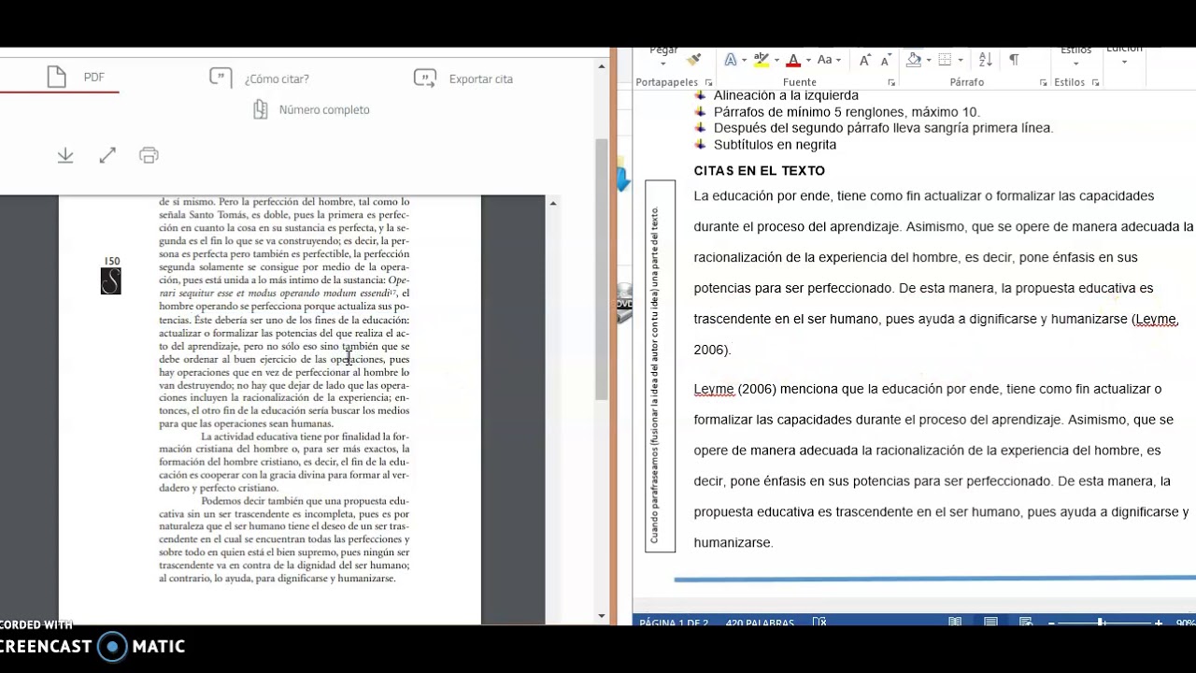Open the Número completo link
The image size is (1196, 673).
click(x=324, y=110)
